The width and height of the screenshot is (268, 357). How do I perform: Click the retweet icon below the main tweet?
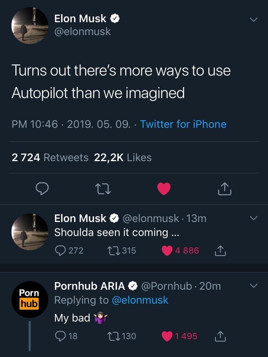click(103, 189)
